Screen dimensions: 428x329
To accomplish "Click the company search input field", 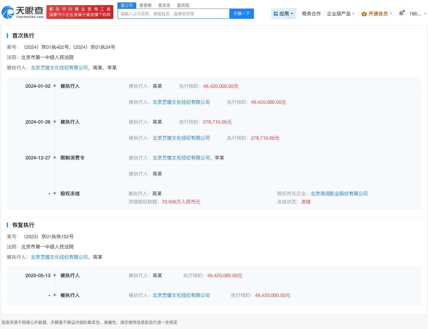I will [174, 13].
